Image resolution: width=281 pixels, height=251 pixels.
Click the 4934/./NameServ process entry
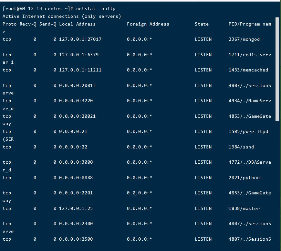point(250,101)
